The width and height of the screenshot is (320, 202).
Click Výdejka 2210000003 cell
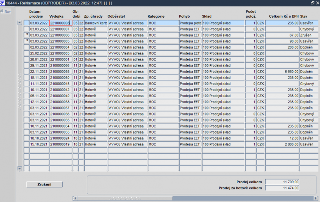pos(61,53)
